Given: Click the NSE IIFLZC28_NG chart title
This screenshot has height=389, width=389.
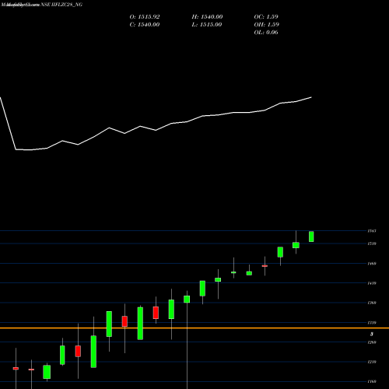Looking at the screenshot, I should click(x=61, y=5).
